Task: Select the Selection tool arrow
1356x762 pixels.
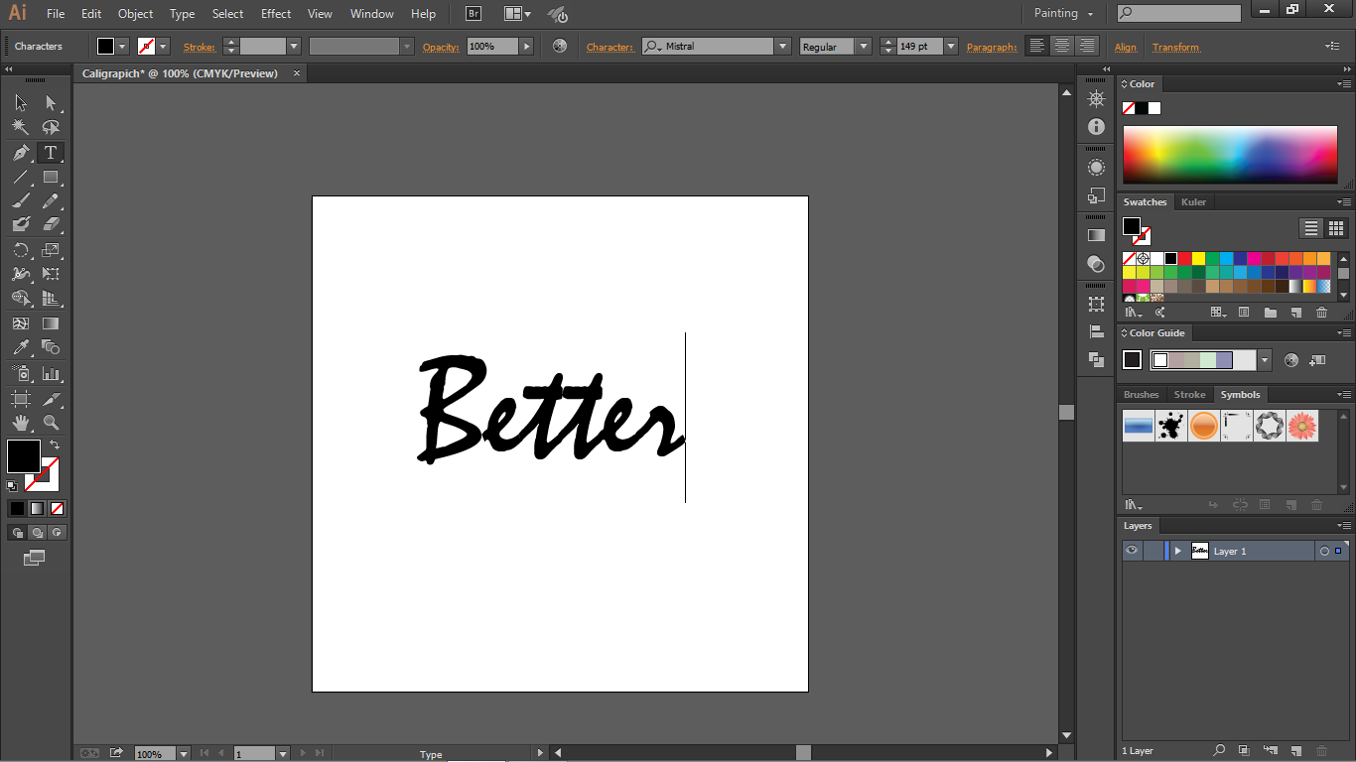Action: click(21, 103)
